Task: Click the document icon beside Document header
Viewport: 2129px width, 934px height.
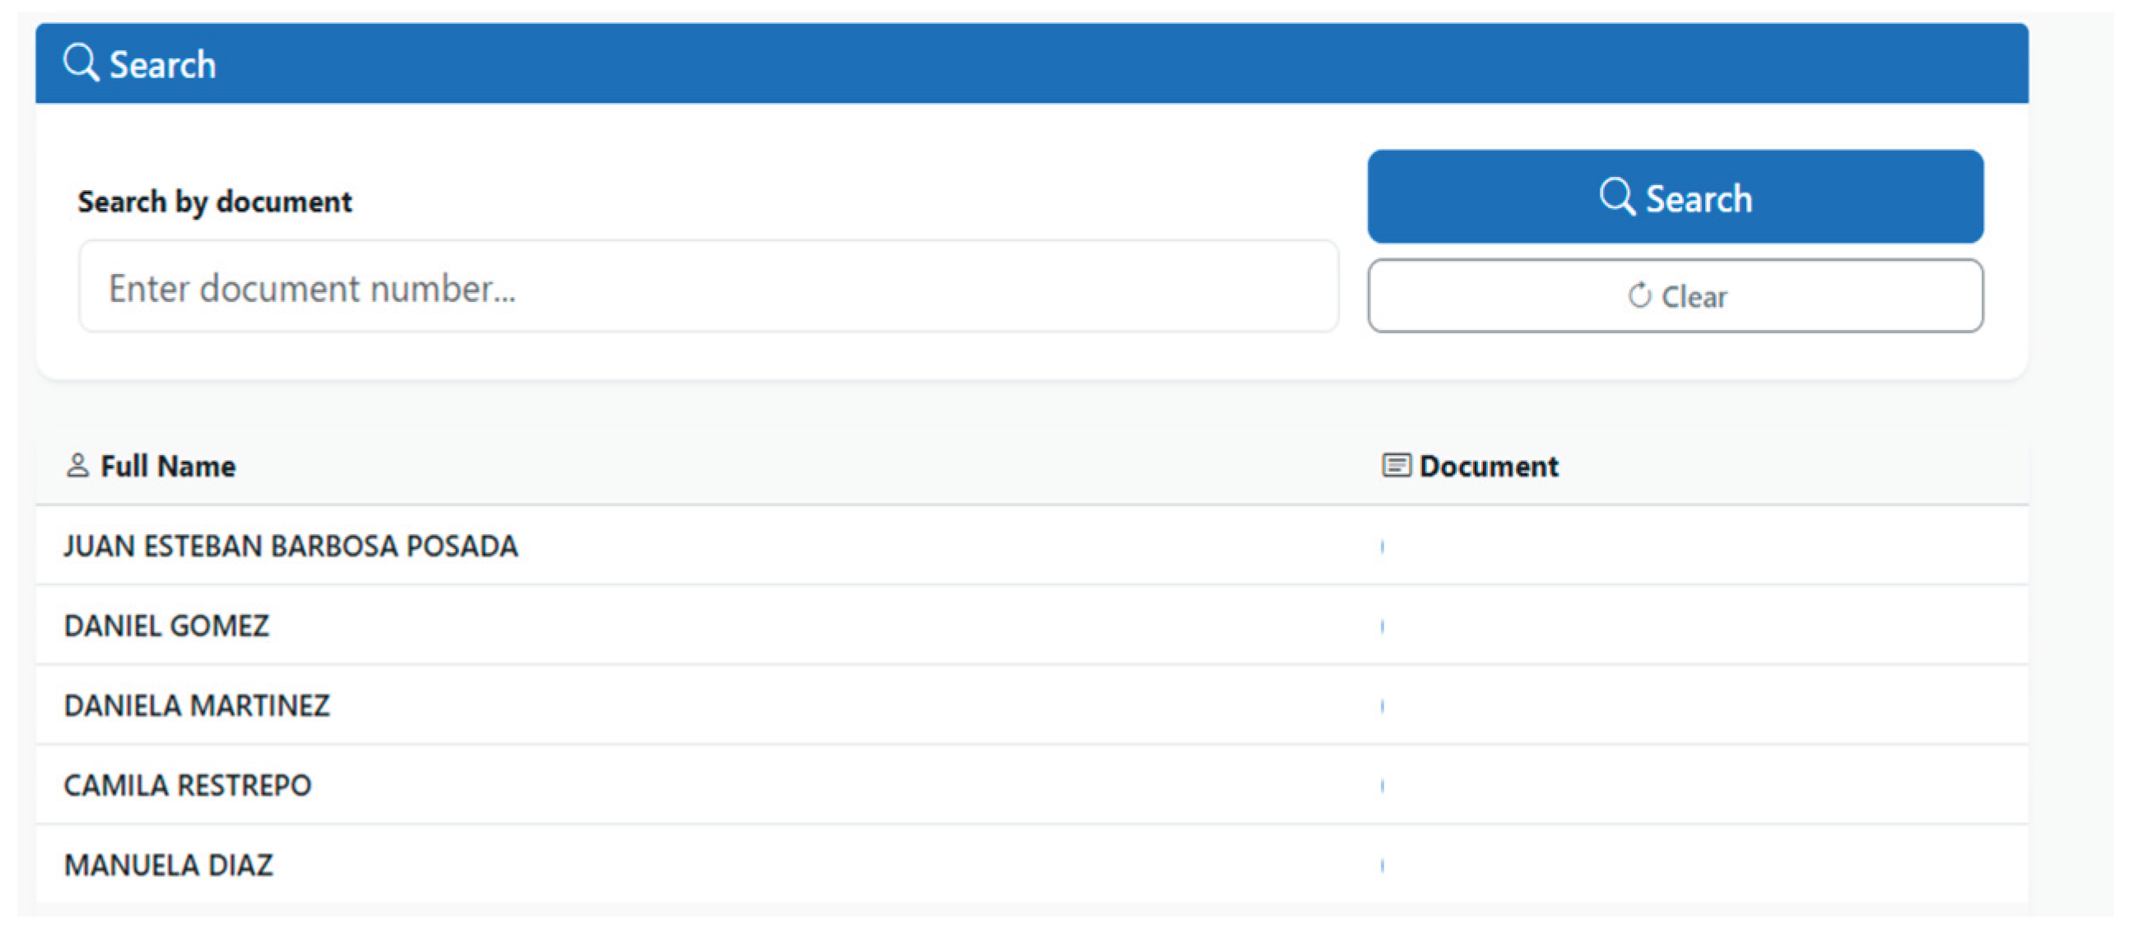Action: coord(1396,464)
